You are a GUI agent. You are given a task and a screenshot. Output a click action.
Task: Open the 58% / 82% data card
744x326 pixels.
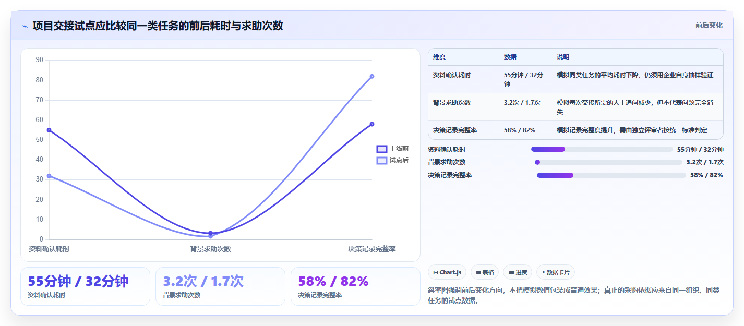[355, 286]
